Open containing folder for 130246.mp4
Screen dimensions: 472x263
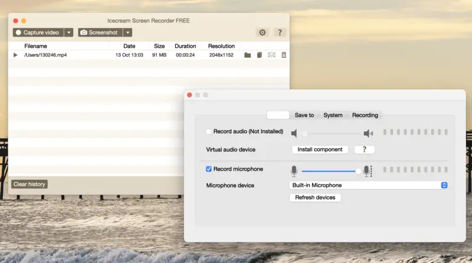pyautogui.click(x=247, y=55)
